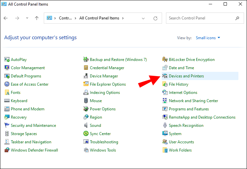
Task: Expand the address bar history dropdown
Action: 143,18
